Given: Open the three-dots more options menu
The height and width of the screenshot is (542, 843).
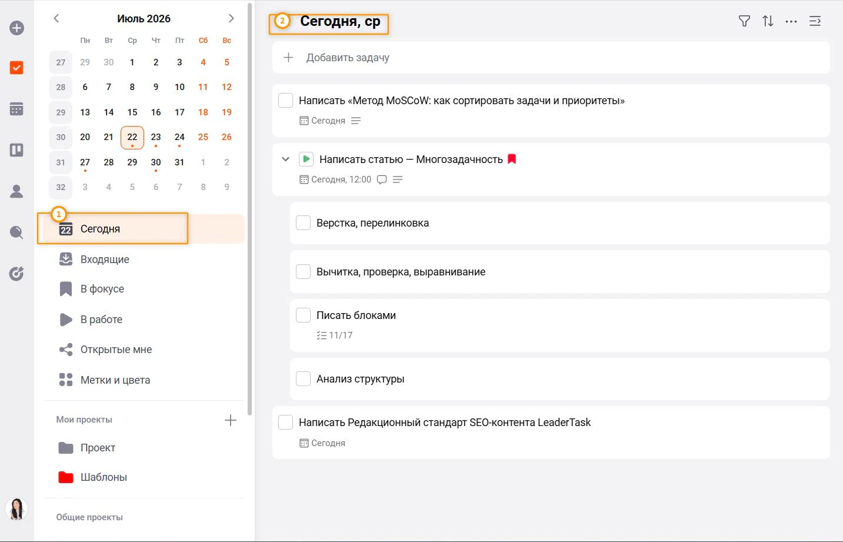Looking at the screenshot, I should pos(791,21).
